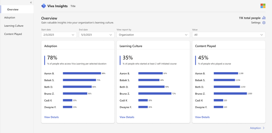Screen dimensions: 272x133
Task: Select Beth D. 59% bar in Learning Culture
Action: [x=151, y=87]
